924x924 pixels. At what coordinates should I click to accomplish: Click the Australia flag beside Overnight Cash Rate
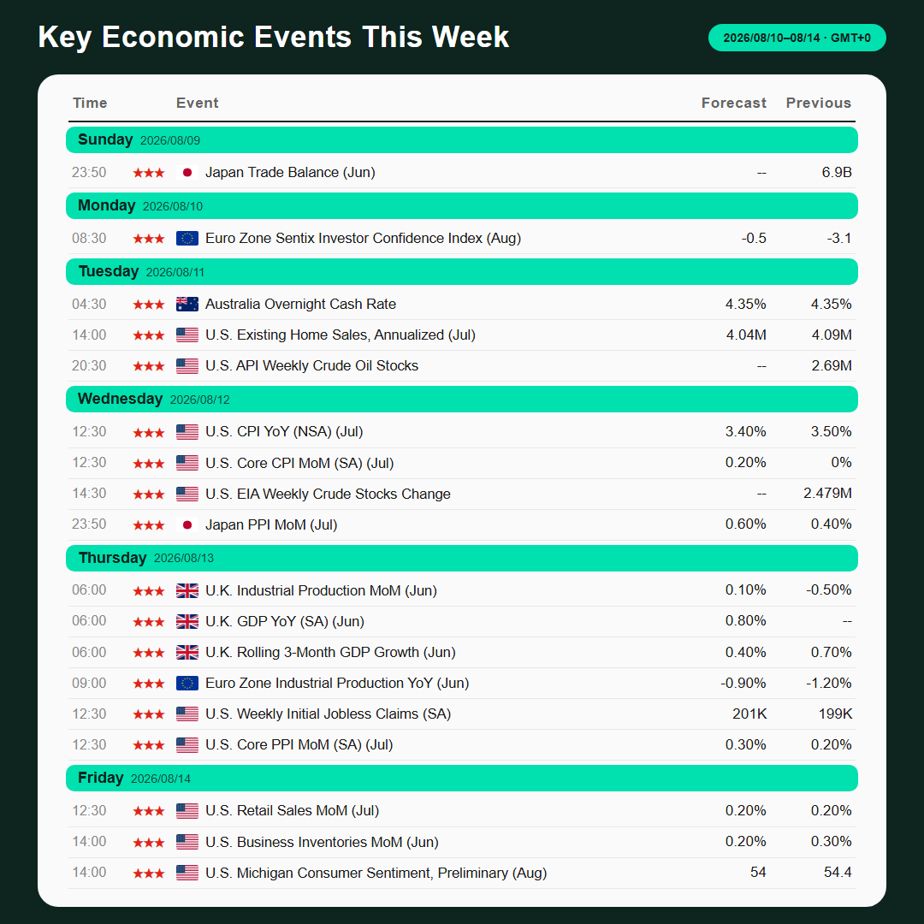[x=187, y=305]
